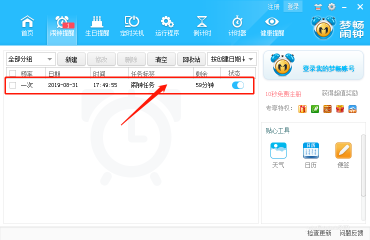Sort by 任务标签 column header
370x240 pixels.
click(x=142, y=73)
